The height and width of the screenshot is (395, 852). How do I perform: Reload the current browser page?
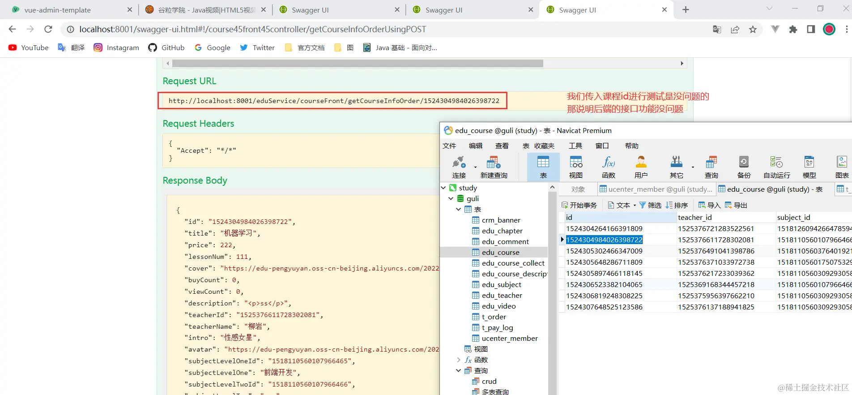[x=48, y=29]
